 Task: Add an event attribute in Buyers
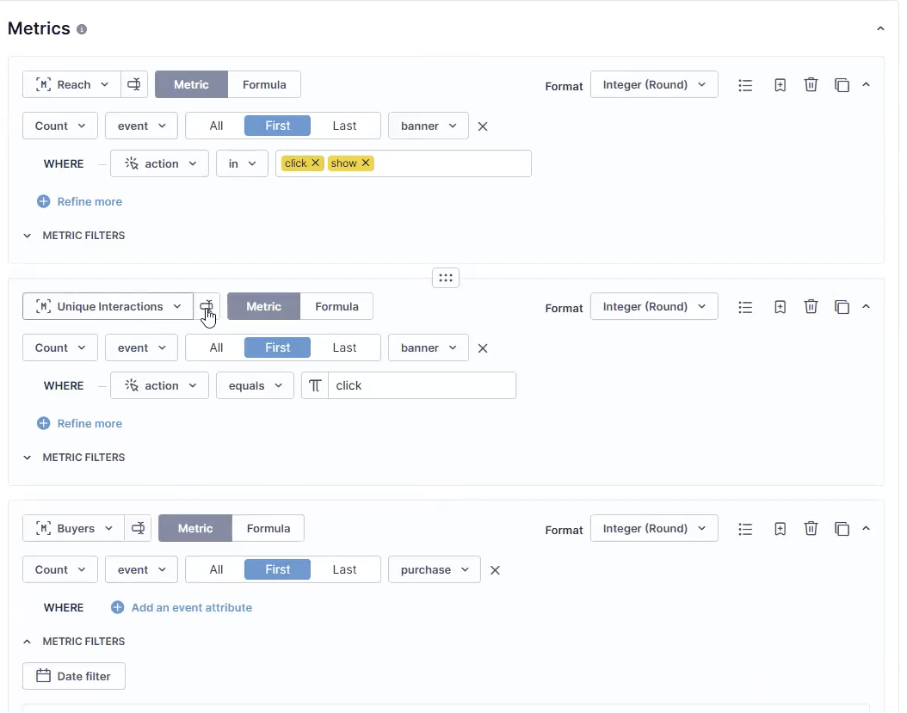tap(182, 607)
